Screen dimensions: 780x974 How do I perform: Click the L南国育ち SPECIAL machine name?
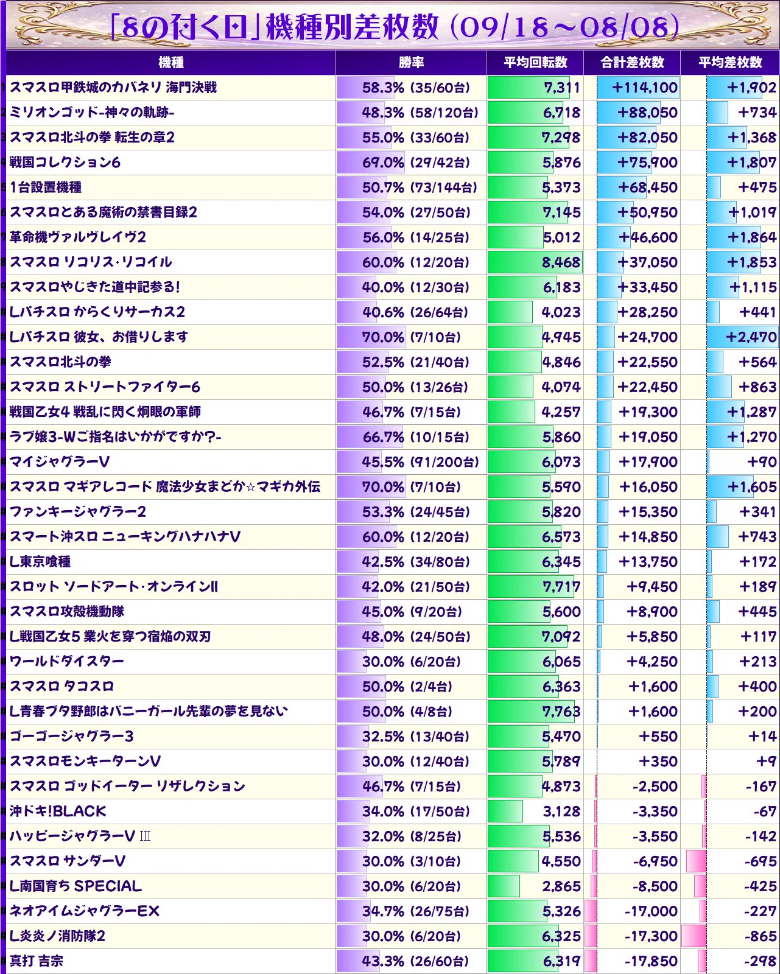click(x=76, y=886)
